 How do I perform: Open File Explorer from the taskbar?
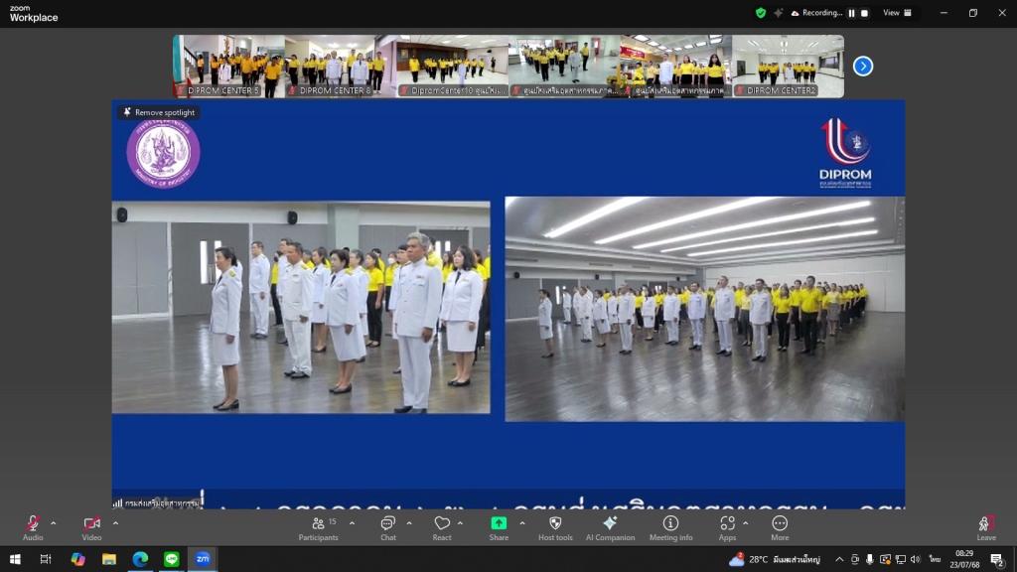pyautogui.click(x=109, y=559)
